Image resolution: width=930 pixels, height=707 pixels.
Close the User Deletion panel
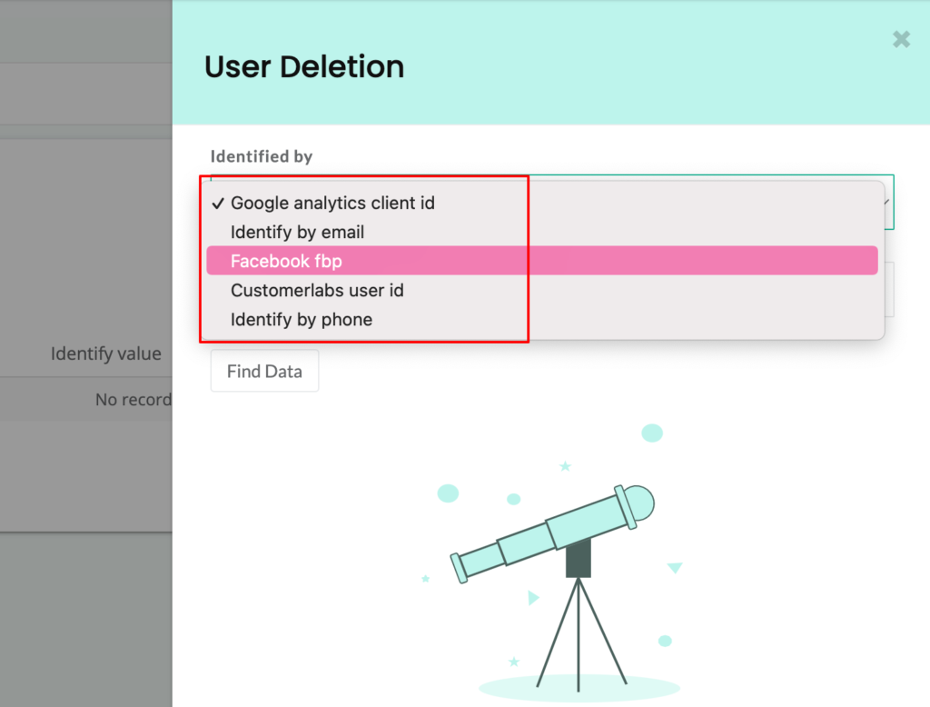point(901,39)
